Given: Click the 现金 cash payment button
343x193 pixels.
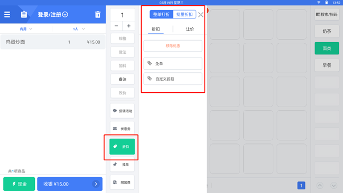Looking at the screenshot, I should tap(19, 184).
